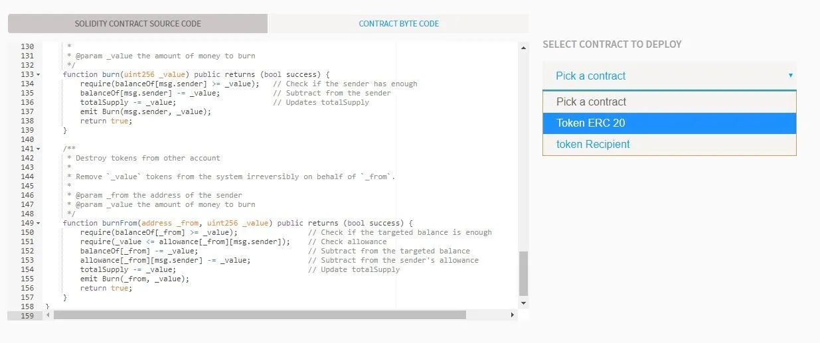Collapse the burnFrom function fold at line 149
820x343 pixels.
pyautogui.click(x=38, y=223)
